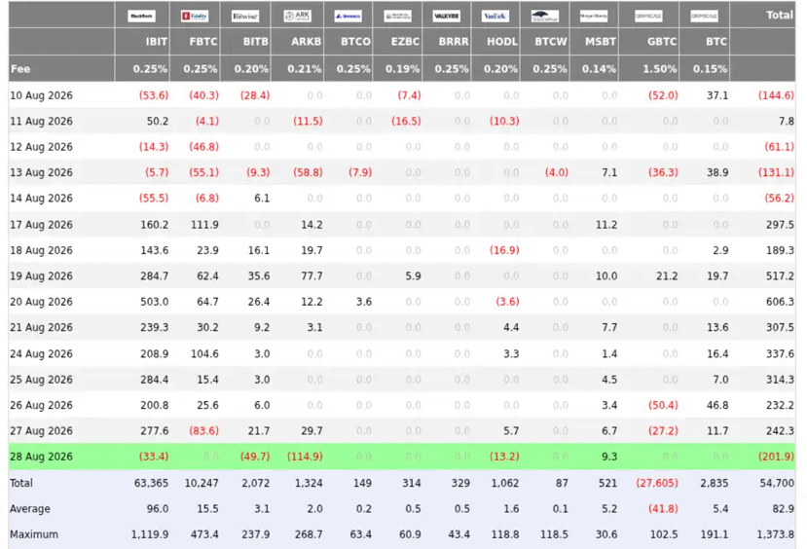The image size is (807, 549).
Task: Click the Morgan Stanley logo above MSBT
Action: (x=594, y=16)
